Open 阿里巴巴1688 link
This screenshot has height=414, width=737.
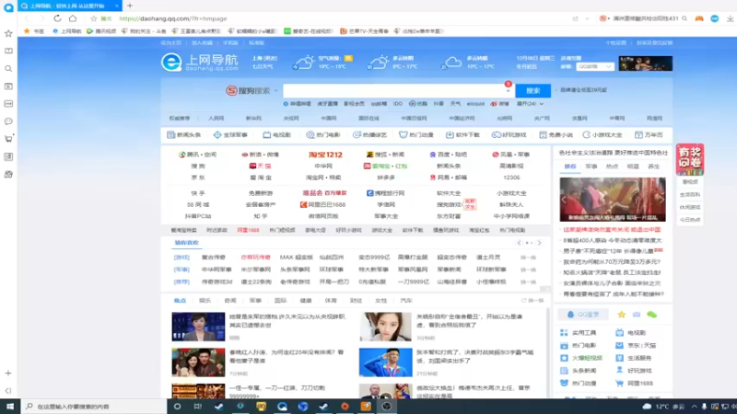tap(323, 204)
